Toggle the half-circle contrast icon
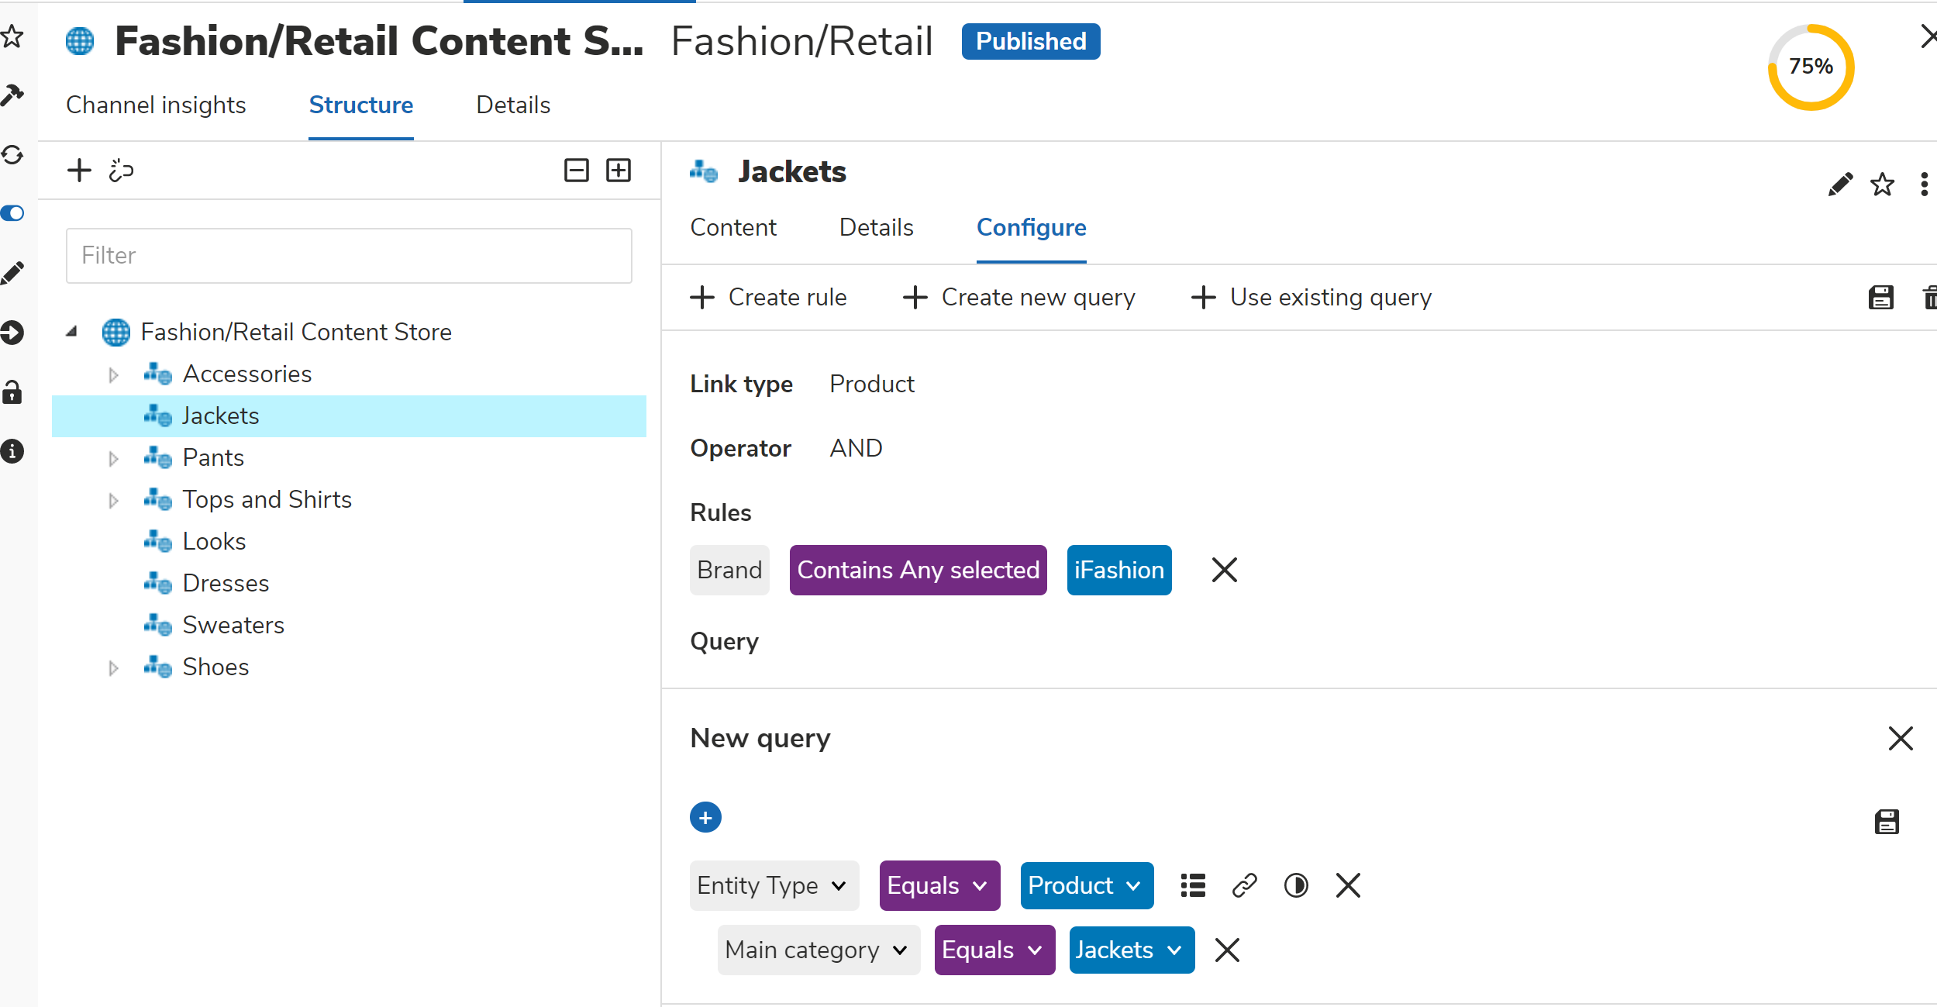 1296,885
